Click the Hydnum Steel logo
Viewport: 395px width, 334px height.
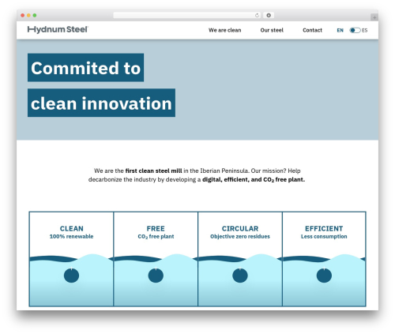pos(58,30)
